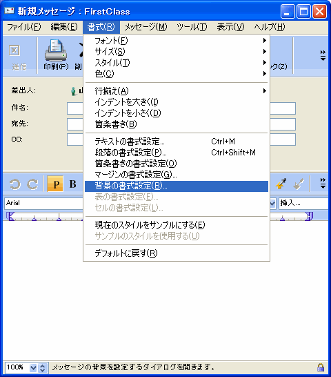331x377 pixels.
Task: Click the eyedropper sample style icon
Action: [281, 184]
